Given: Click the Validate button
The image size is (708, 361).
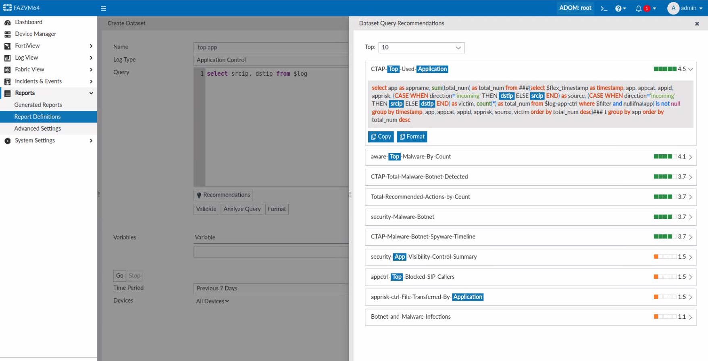Looking at the screenshot, I should [206, 209].
